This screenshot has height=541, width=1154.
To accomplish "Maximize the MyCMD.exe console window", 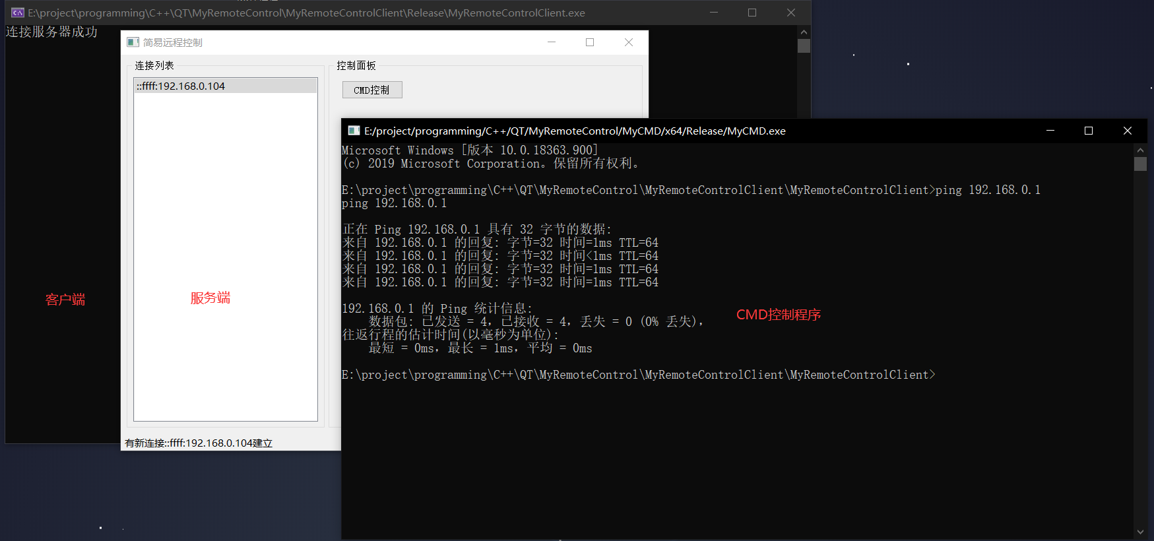I will 1089,131.
